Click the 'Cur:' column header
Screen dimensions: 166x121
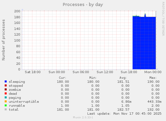(62, 78)
